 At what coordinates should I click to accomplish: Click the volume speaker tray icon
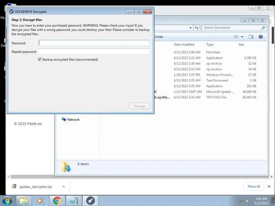click(248, 201)
